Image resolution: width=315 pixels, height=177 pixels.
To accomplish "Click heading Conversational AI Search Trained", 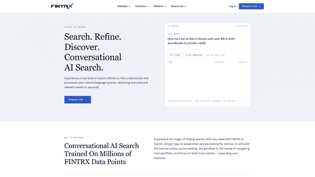I will [102, 154].
